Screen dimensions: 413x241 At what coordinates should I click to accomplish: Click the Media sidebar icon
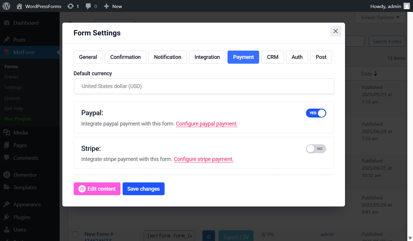coord(7,133)
